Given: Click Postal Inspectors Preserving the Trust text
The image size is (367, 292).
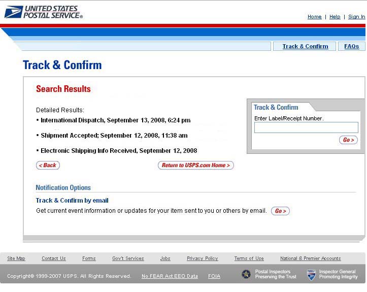Looking at the screenshot, I should click(276, 274).
